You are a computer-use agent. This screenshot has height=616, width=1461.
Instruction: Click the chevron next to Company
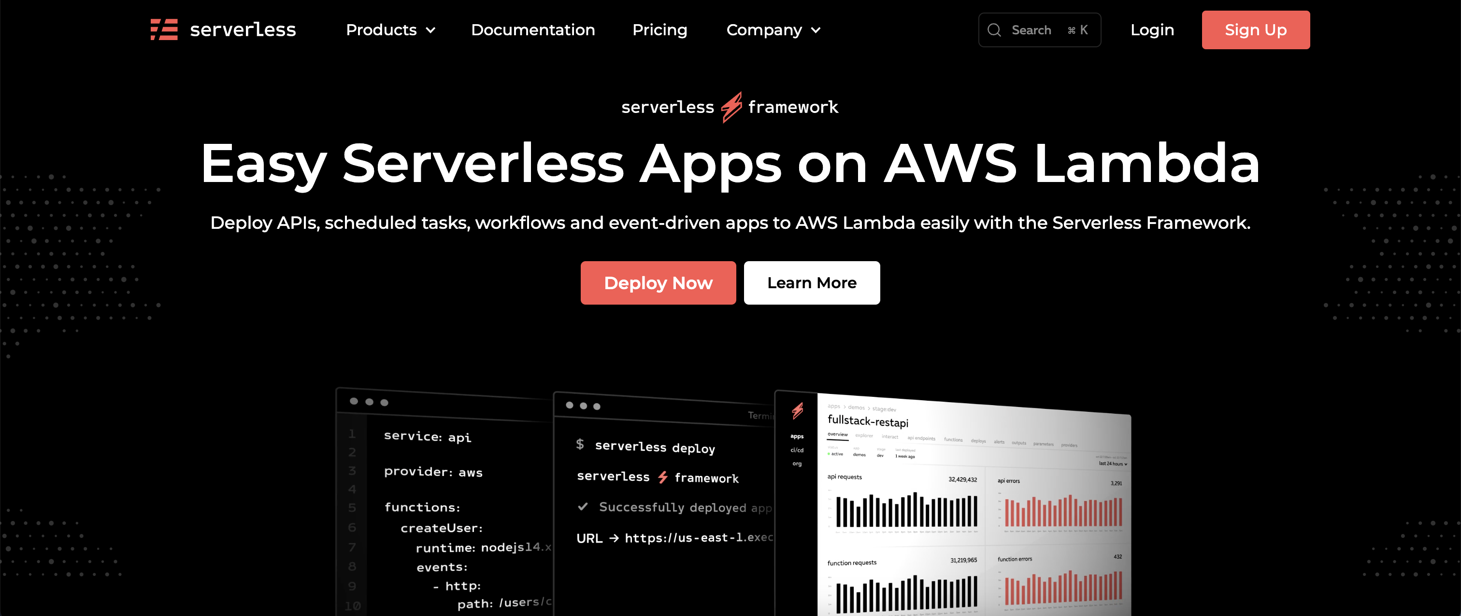816,30
